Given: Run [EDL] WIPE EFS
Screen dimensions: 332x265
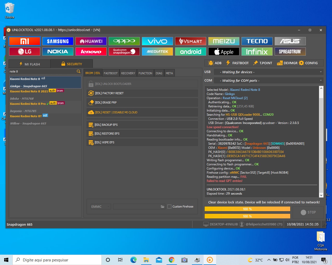Looking at the screenshot, I should (x=142, y=142).
